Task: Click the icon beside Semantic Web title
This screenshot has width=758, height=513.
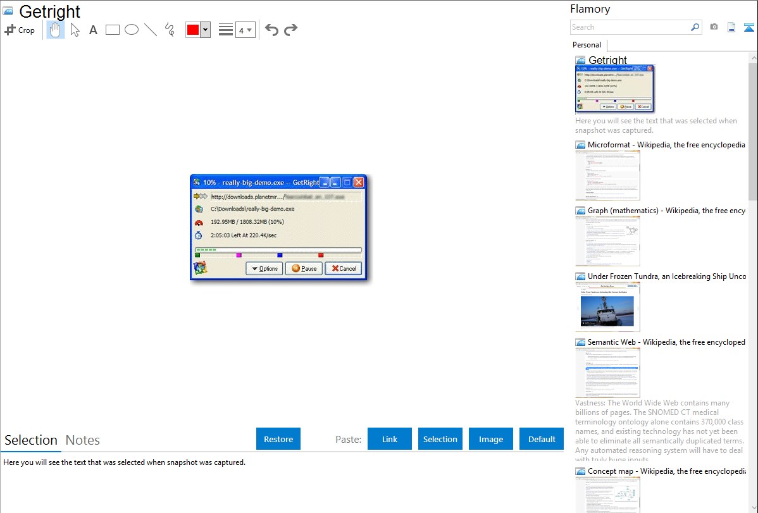Action: [x=580, y=342]
